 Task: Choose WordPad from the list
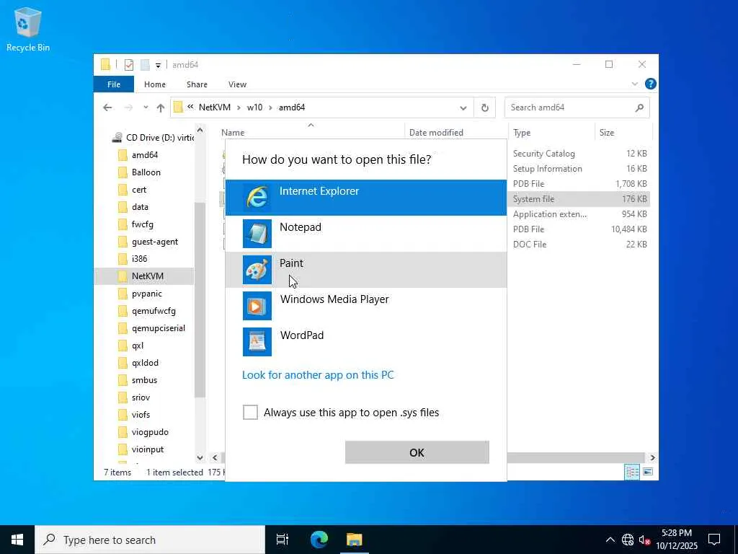point(365,341)
